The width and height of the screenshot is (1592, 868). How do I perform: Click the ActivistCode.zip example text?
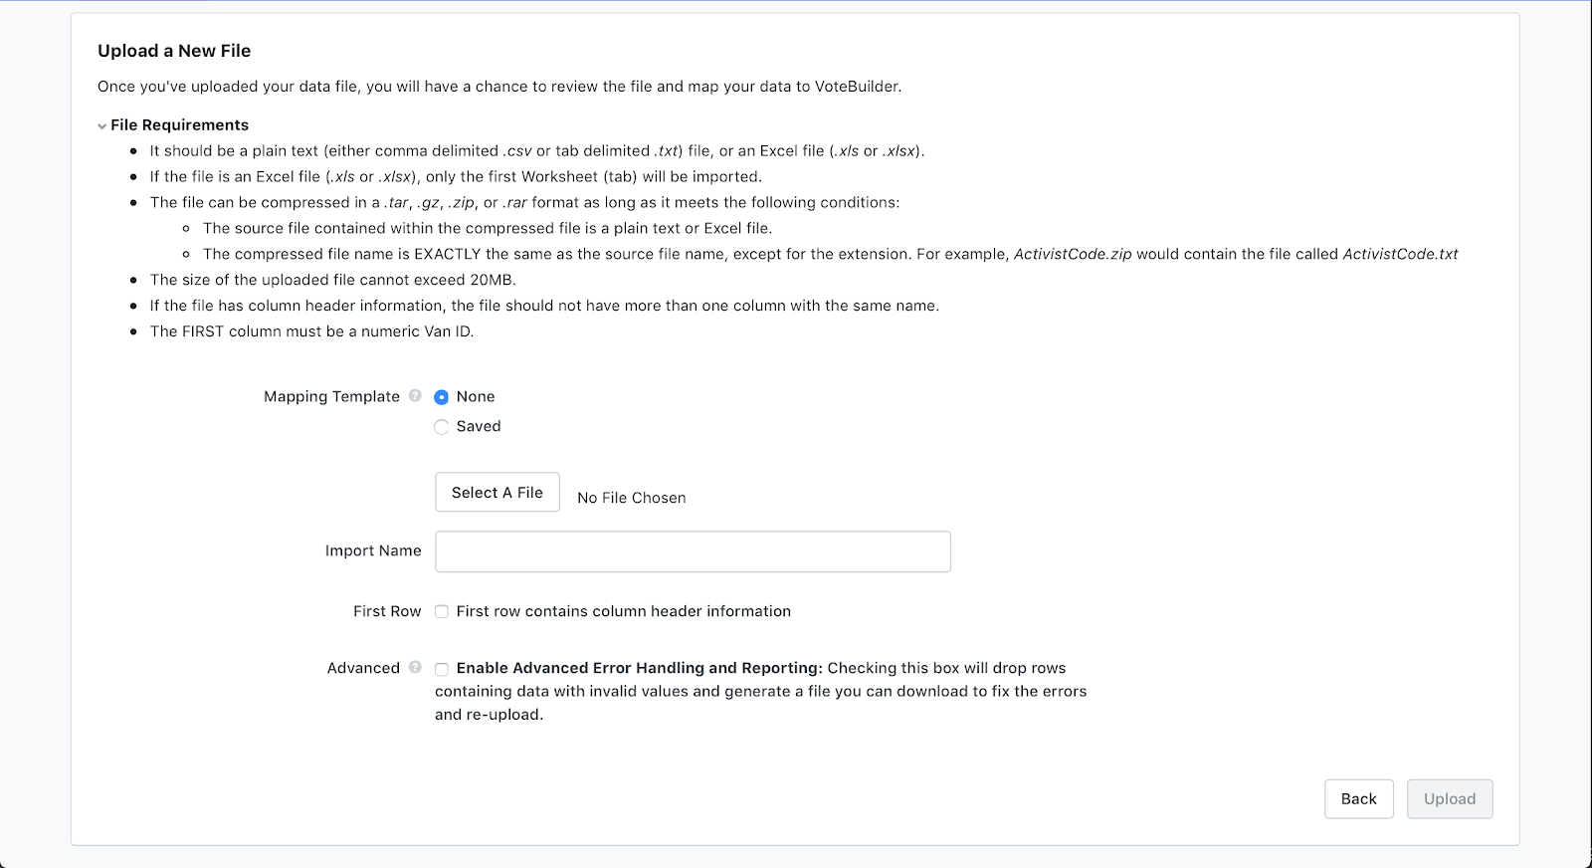(x=1073, y=254)
